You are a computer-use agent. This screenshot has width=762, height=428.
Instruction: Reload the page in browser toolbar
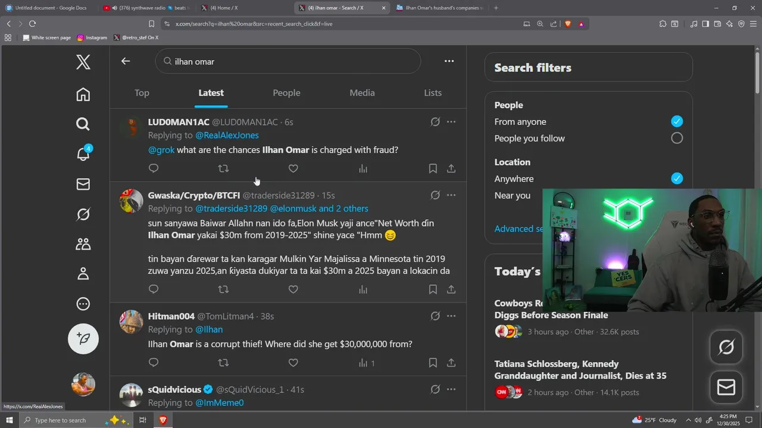click(x=32, y=24)
